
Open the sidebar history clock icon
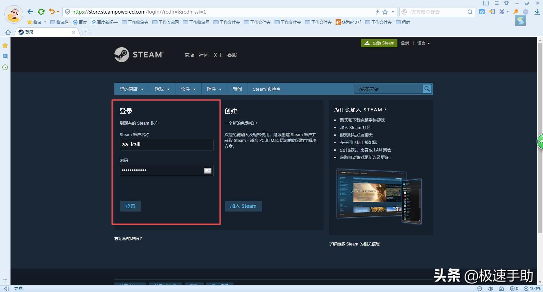point(5,67)
